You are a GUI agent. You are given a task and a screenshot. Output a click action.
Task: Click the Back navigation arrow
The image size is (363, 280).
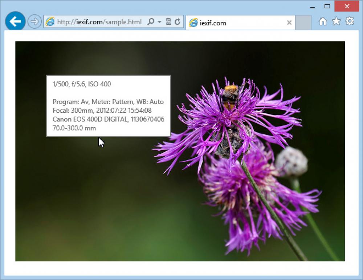coord(15,21)
